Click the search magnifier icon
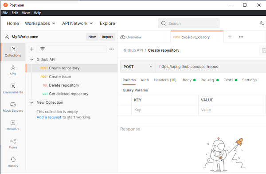This screenshot has height=174, width=266. pyautogui.click(x=164, y=23)
